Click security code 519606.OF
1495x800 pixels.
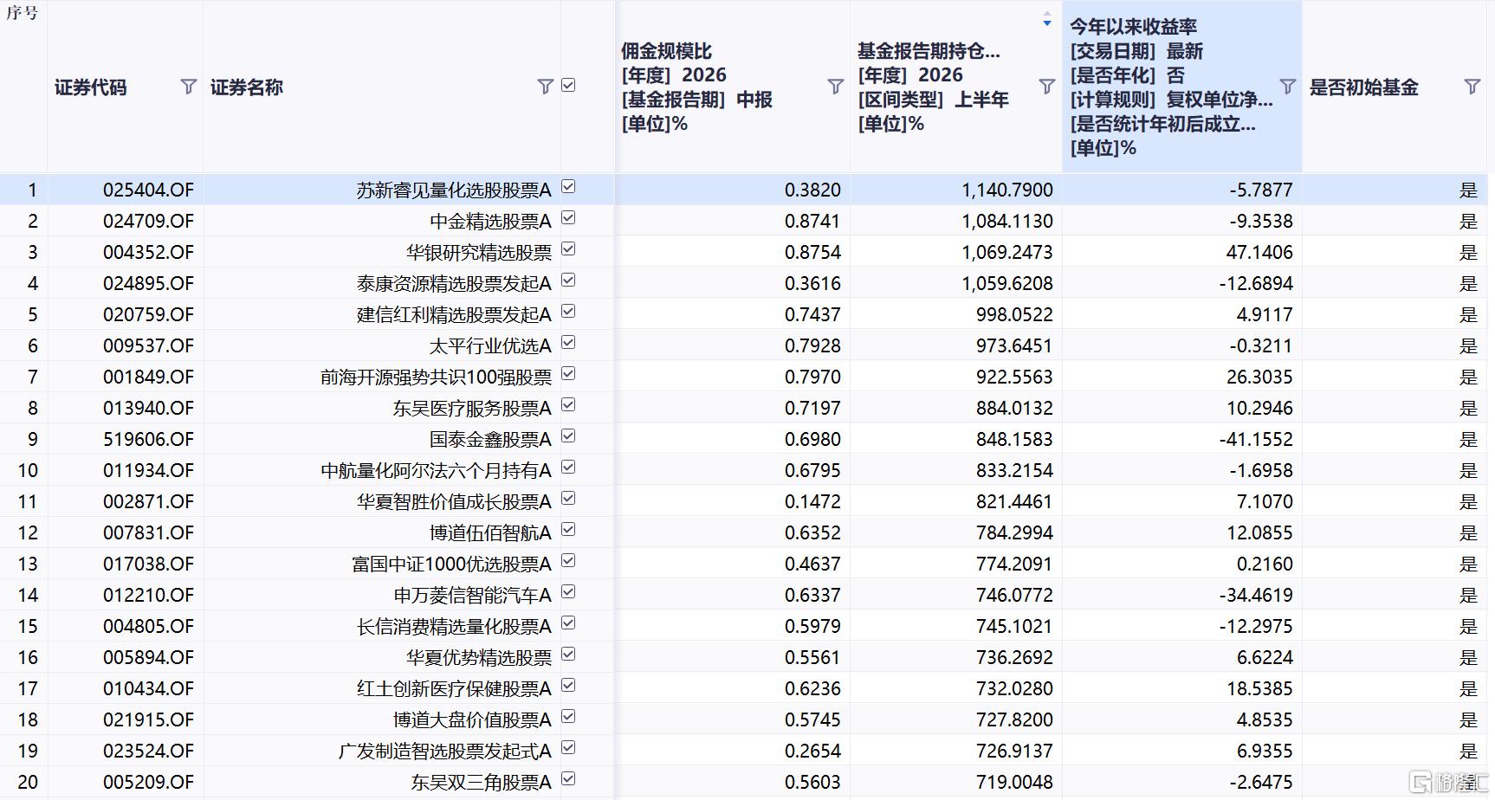click(148, 439)
